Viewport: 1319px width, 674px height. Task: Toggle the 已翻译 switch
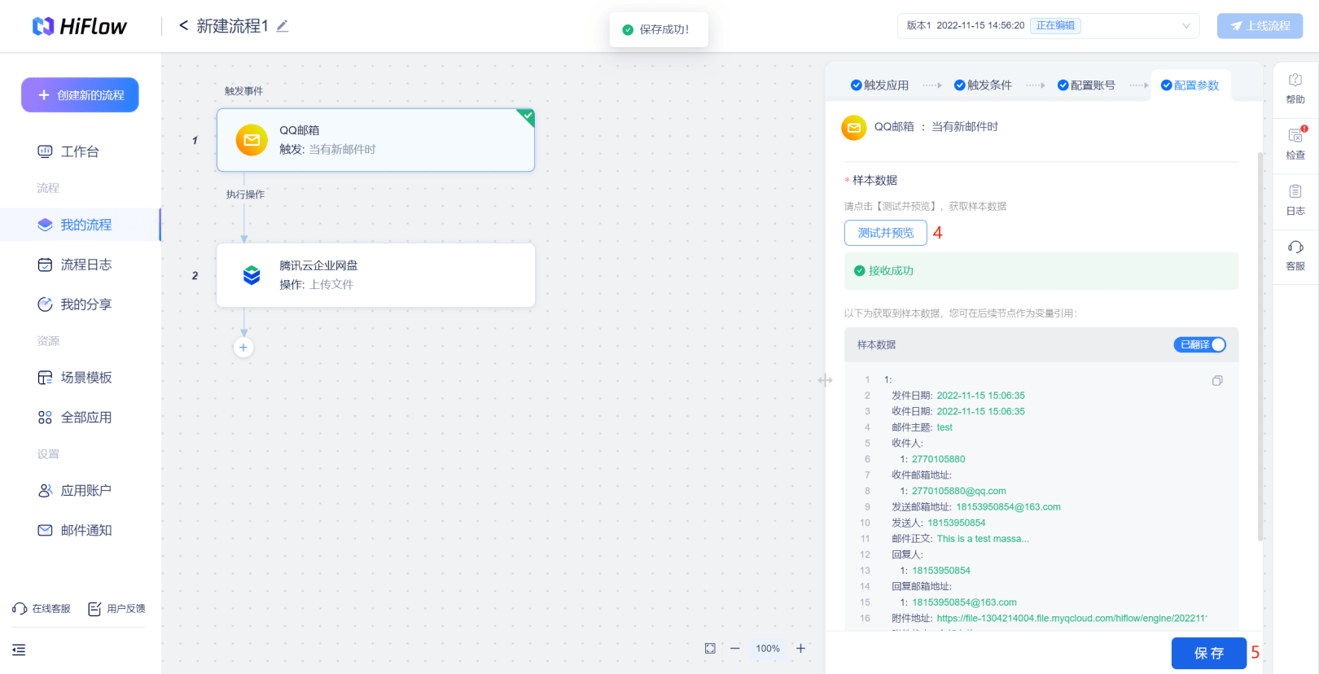point(1199,345)
